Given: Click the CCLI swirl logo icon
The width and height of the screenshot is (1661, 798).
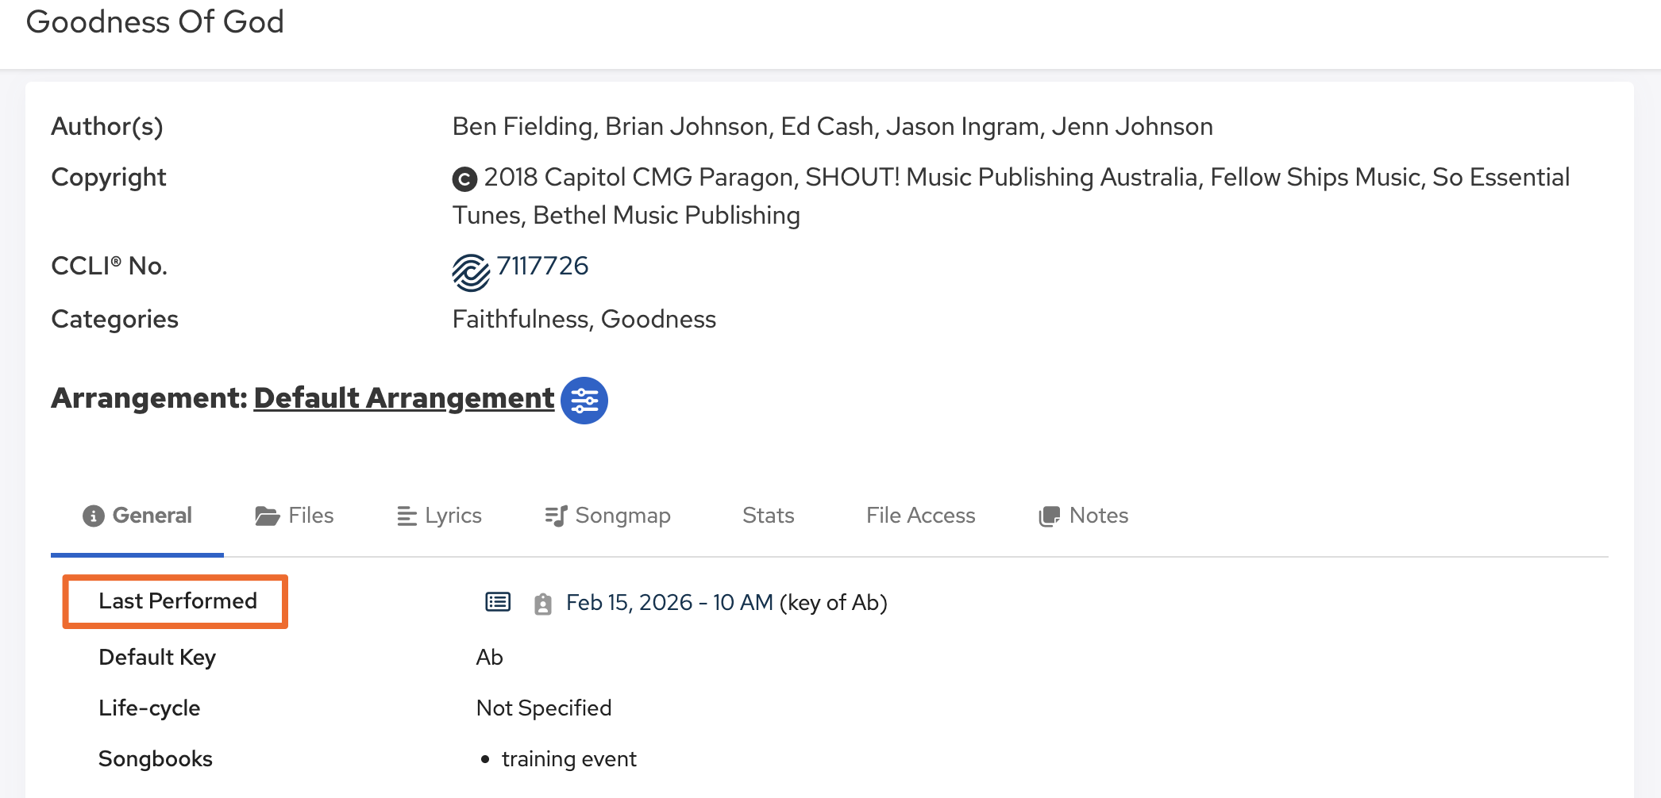Looking at the screenshot, I should 471,272.
